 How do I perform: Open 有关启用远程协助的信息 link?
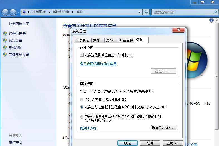98,64
